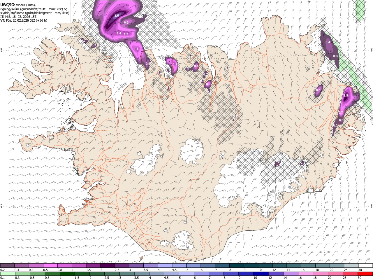Image resolution: width=373 pixels, height=280 pixels.
Task: Click the 'slydda/snjókoma' legend description line
Action: pos(34,13)
